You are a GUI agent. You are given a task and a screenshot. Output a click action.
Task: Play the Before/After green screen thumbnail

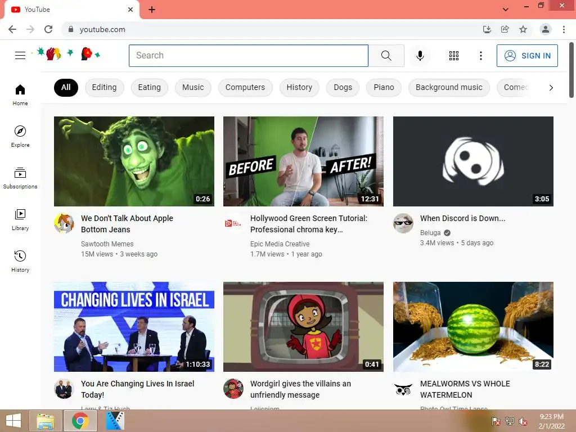(303, 161)
